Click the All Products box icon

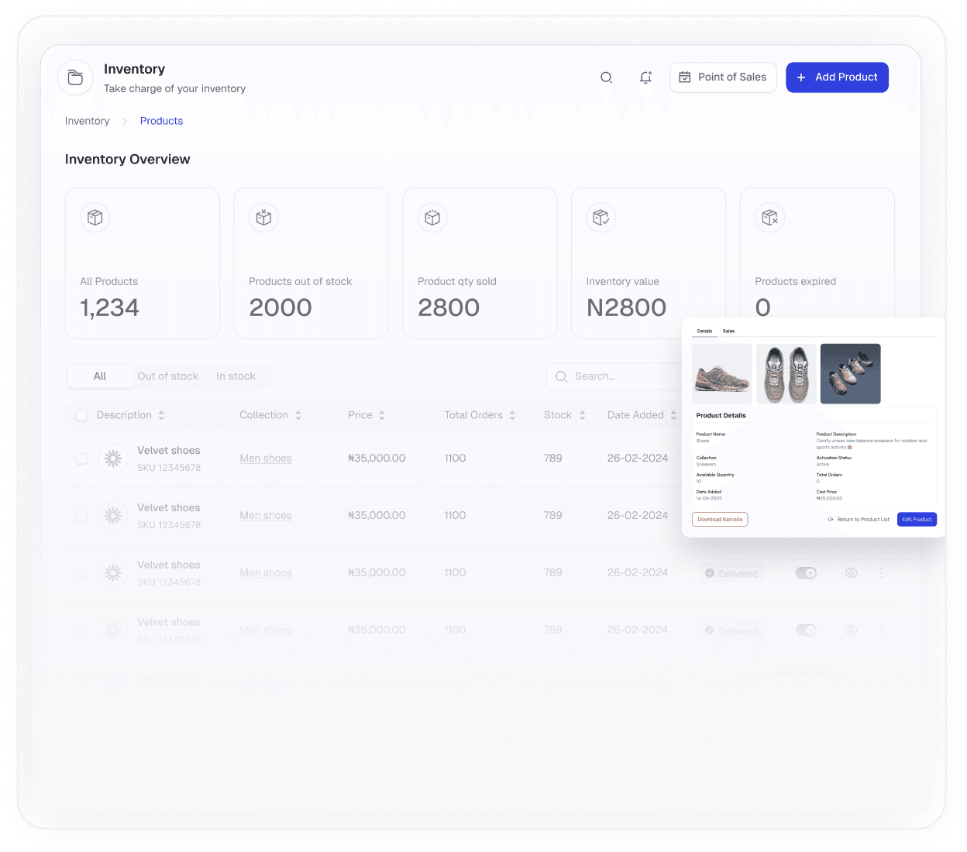(95, 218)
